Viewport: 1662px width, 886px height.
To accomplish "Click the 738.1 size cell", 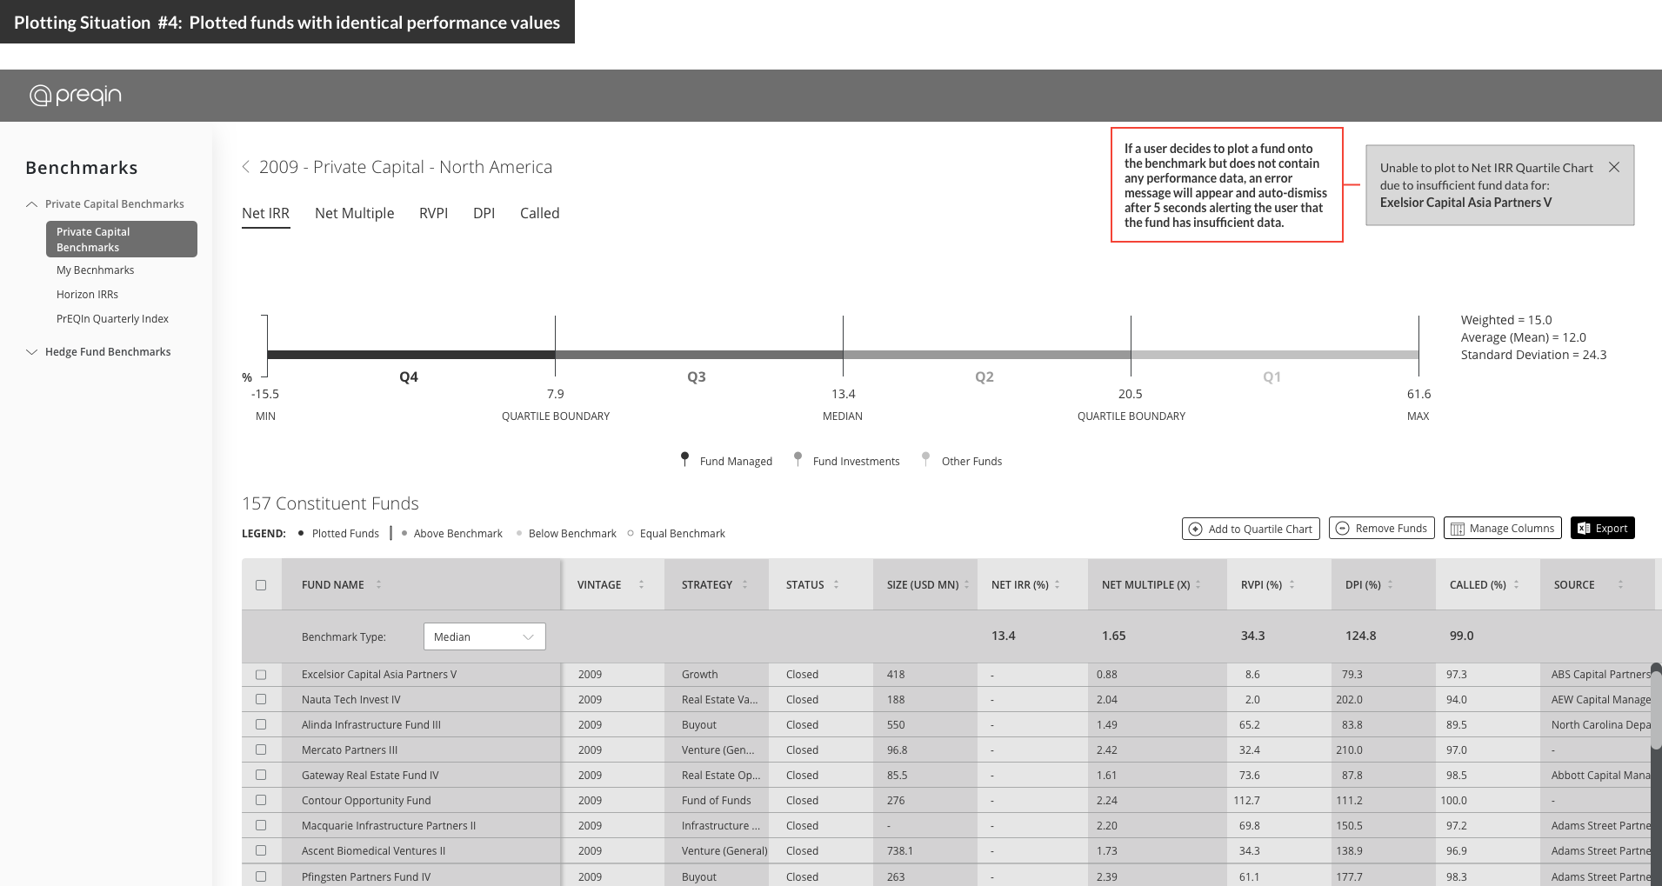I will point(899,851).
